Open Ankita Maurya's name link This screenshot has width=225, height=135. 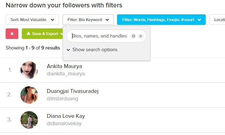(64, 66)
